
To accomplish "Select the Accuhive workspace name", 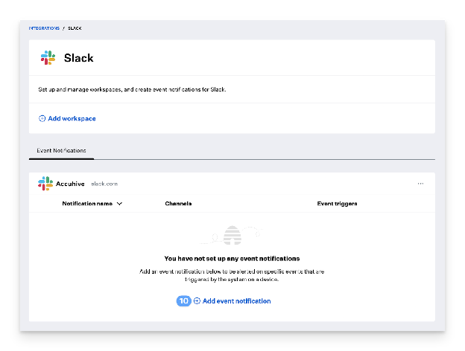I will point(70,184).
